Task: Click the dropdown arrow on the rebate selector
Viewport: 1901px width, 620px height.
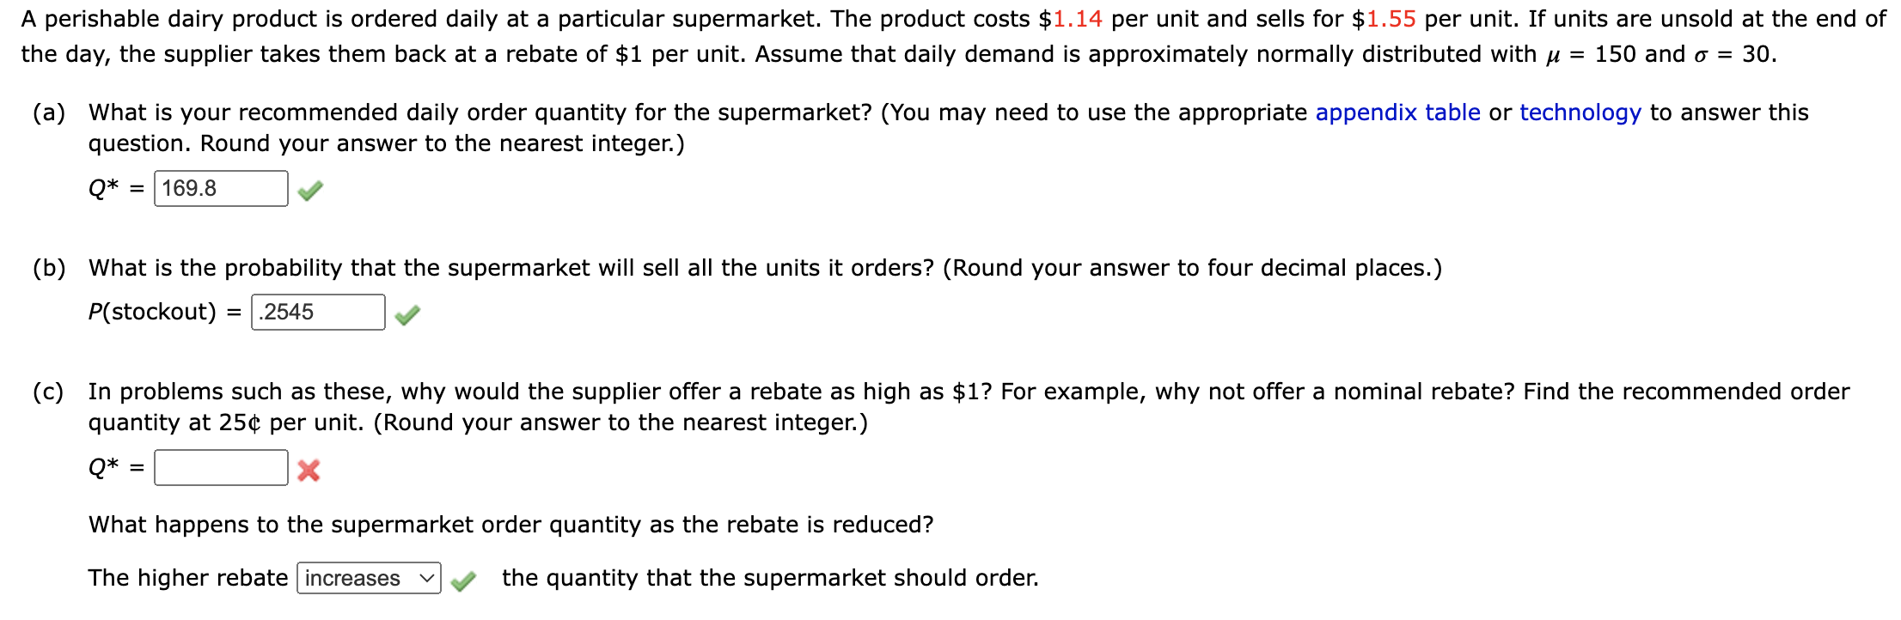Action: [427, 579]
